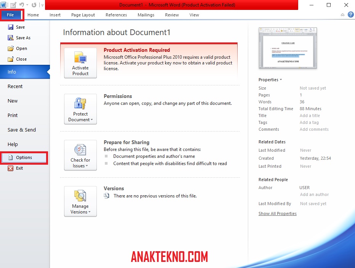Click the document preview thumbnail
This screenshot has width=355, height=268.
click(x=288, y=48)
